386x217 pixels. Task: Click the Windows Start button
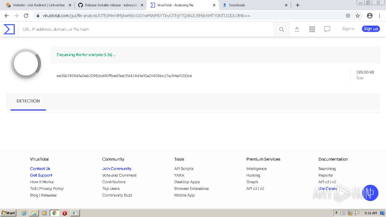[8, 213]
